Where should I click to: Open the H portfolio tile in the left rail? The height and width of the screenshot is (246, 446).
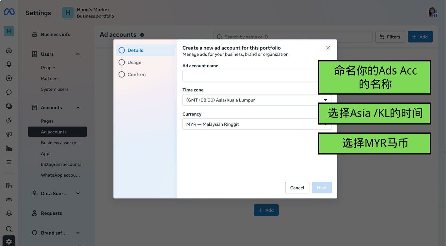(x=9, y=31)
